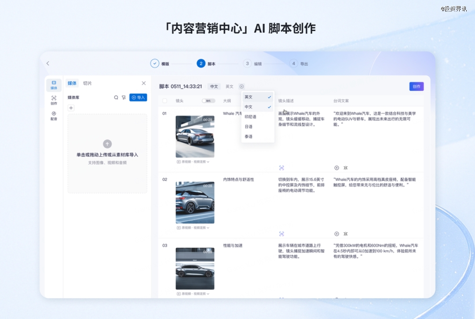The image size is (475, 319).
Task: Open the 媒体 sidebar panel icon
Action: pyautogui.click(x=54, y=85)
